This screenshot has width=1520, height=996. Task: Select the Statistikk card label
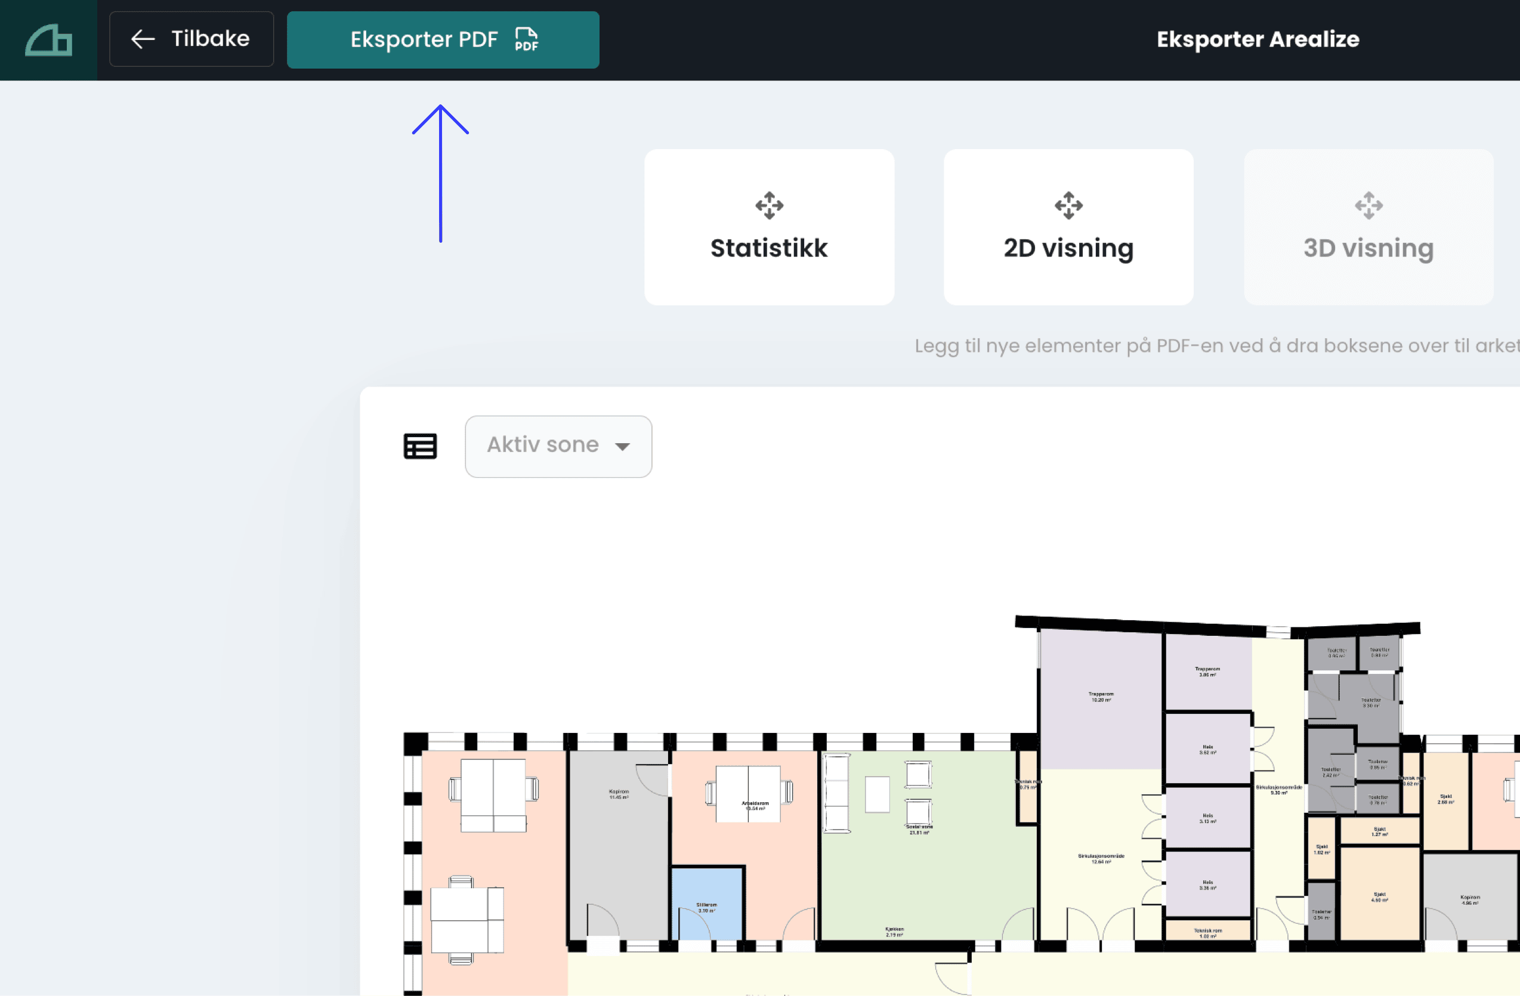tap(769, 248)
